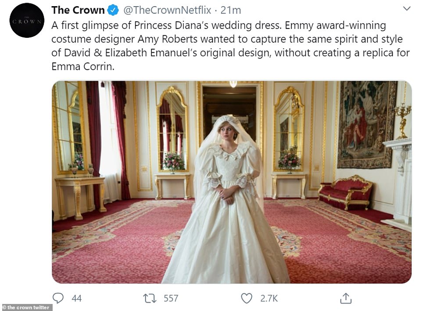422x311 pixels.
Task: Open The Crown display name link
Action: [78, 10]
